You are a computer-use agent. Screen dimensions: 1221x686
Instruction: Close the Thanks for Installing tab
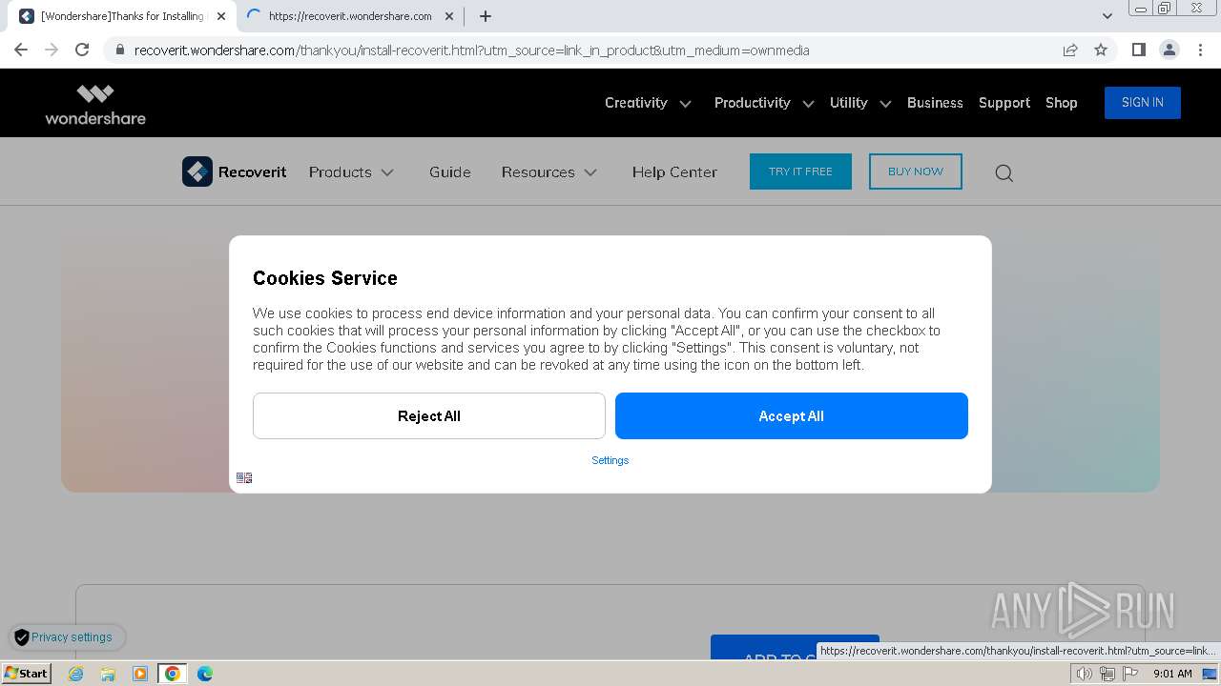[221, 16]
